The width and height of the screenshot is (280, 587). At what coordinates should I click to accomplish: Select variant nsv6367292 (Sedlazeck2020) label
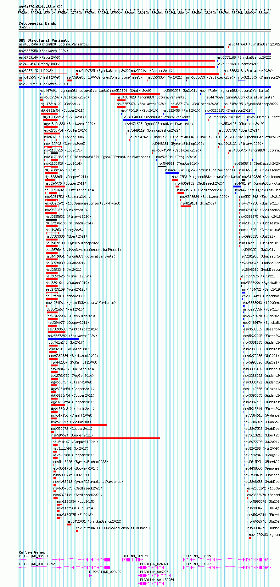73,336
